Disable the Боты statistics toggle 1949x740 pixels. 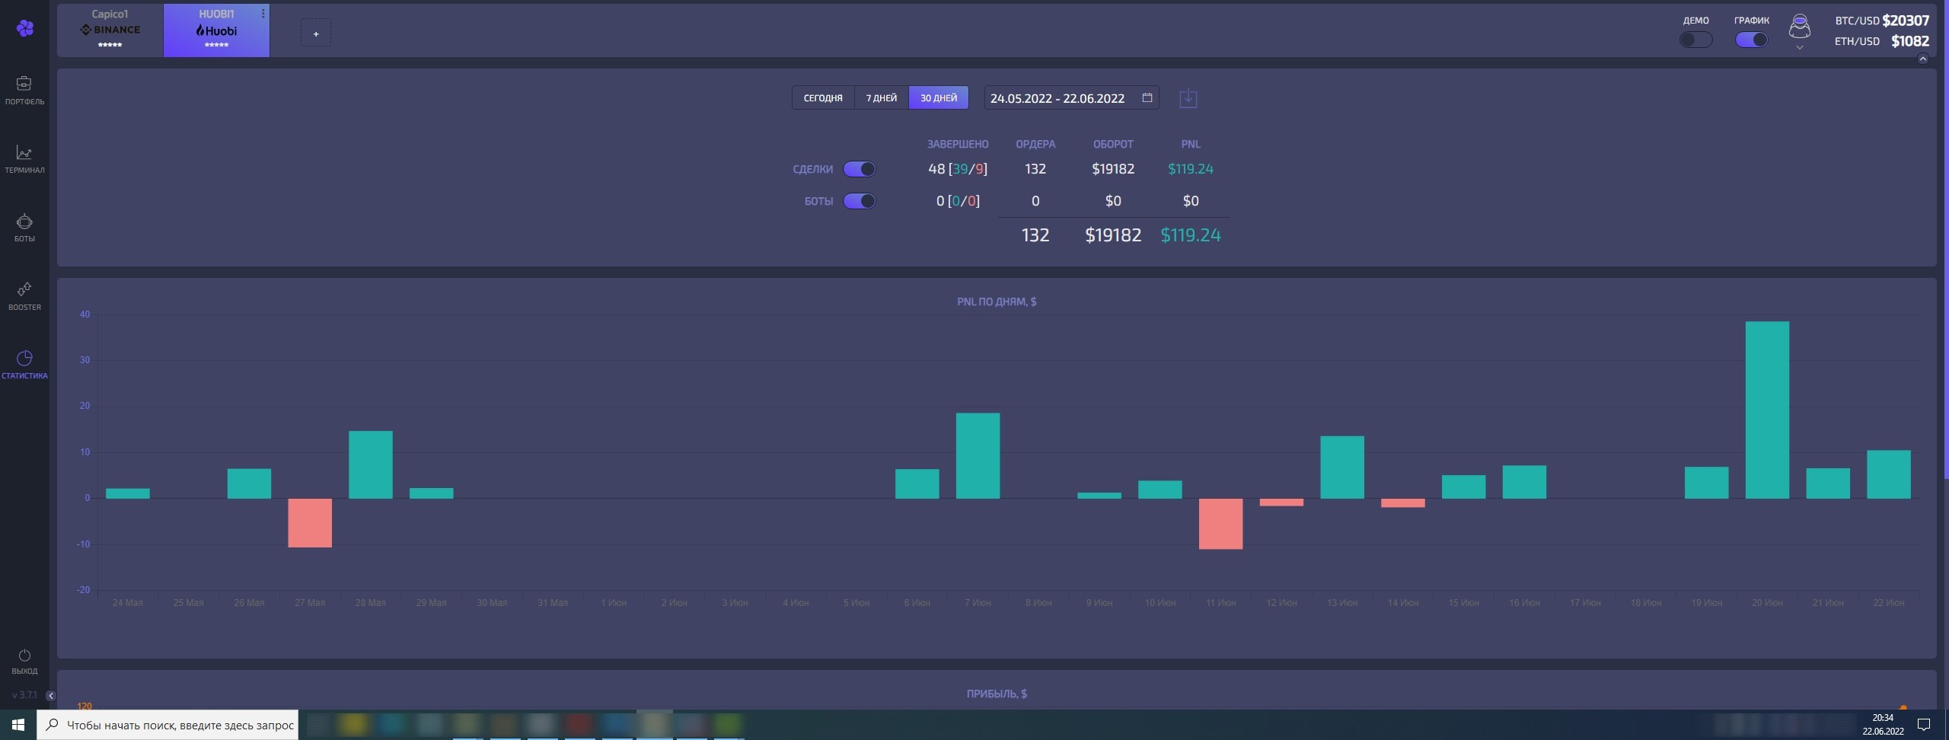tap(859, 201)
